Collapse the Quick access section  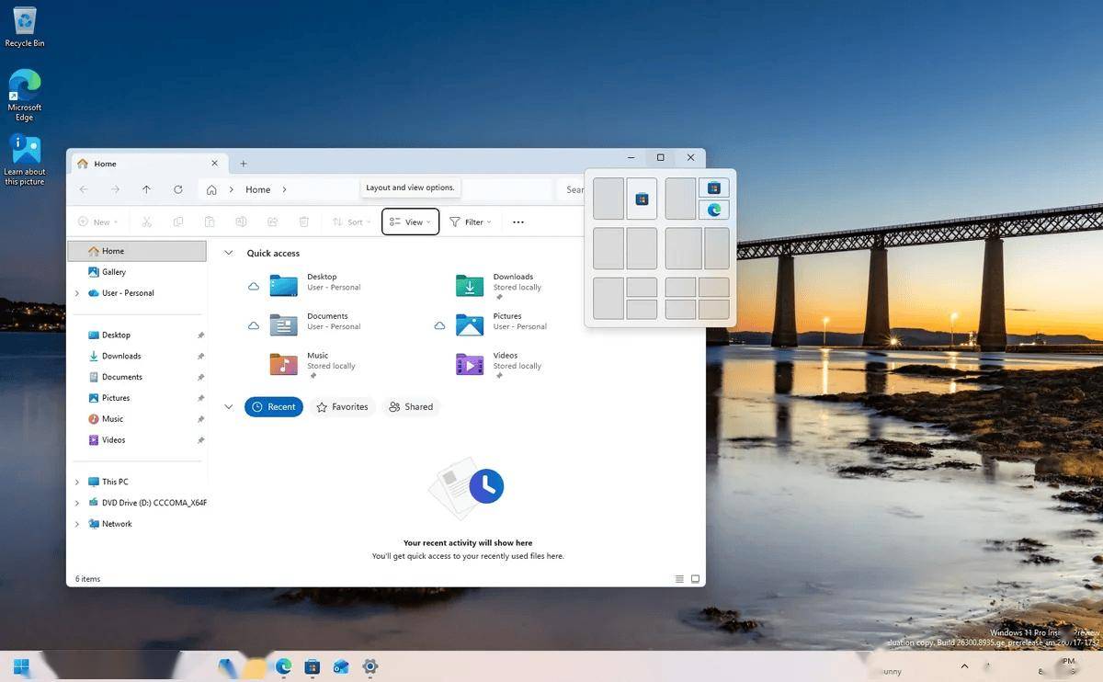229,253
